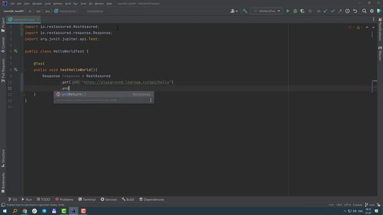Open the TODO tool window tab

coord(43,199)
